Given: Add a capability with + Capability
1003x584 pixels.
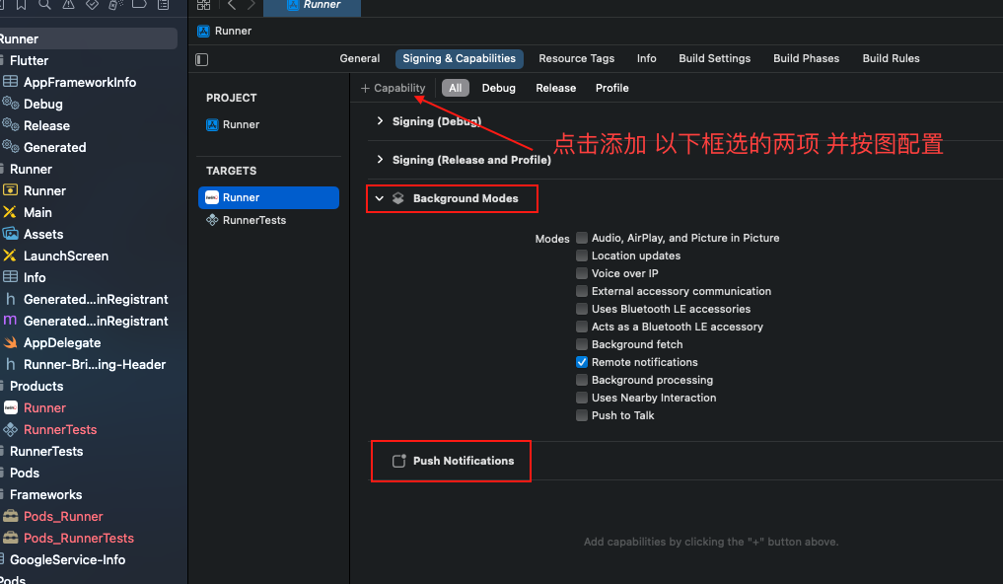Looking at the screenshot, I should tap(393, 88).
